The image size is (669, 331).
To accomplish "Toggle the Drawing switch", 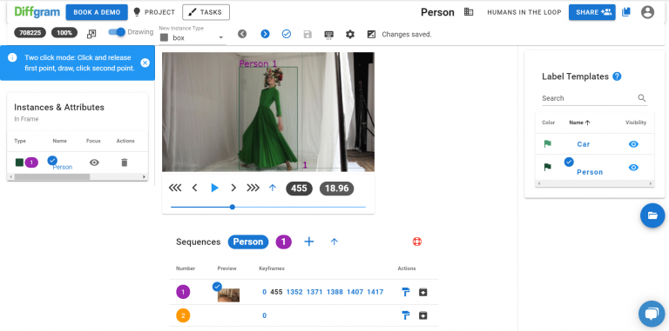I will pos(117,32).
